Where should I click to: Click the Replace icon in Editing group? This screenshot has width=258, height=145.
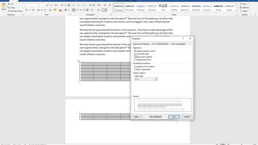pos(244,8)
